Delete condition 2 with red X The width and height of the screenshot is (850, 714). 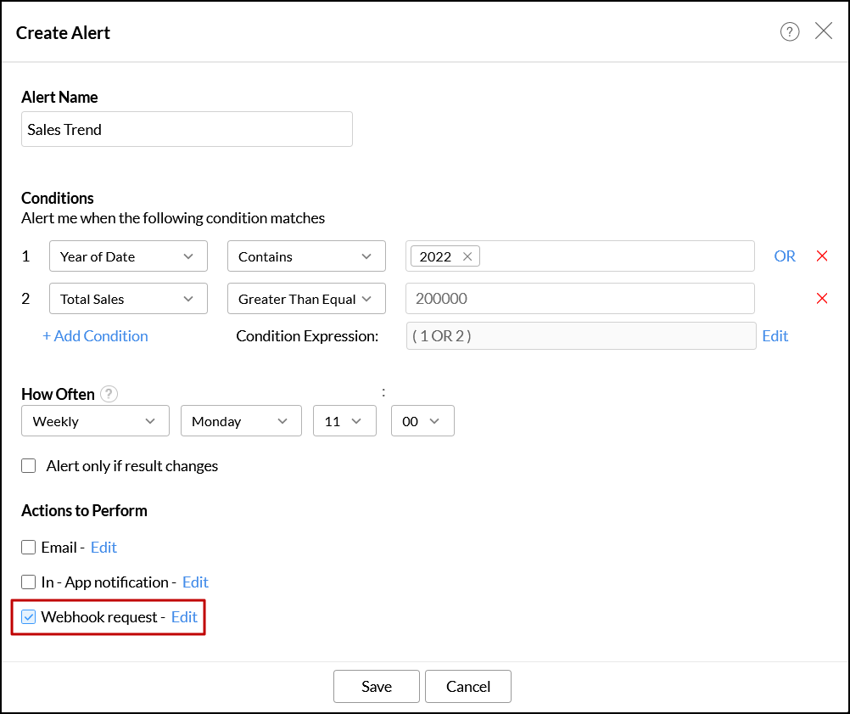pyautogui.click(x=821, y=298)
